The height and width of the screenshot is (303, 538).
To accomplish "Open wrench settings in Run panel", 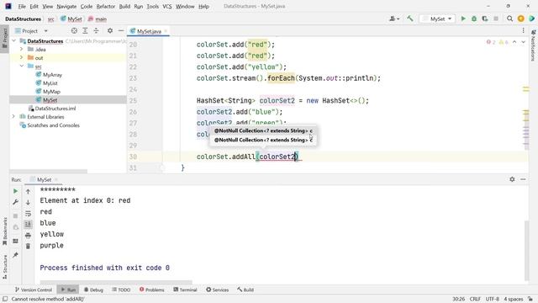I will 15,202.
